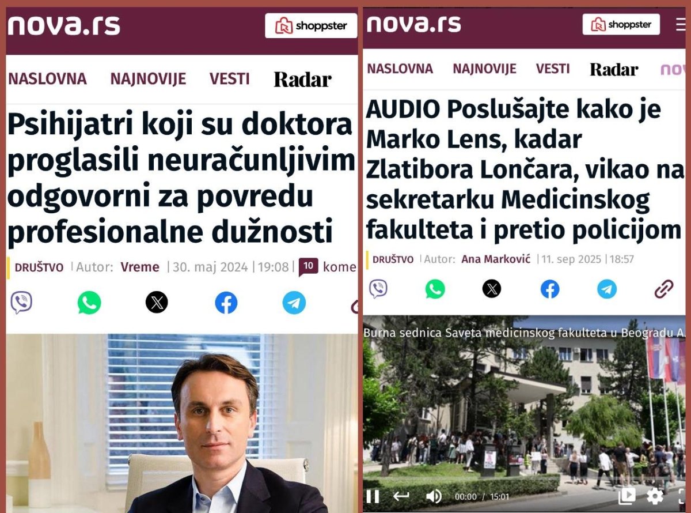The height and width of the screenshot is (513, 691).
Task: Share right article on WhatsApp
Action: pos(435,289)
